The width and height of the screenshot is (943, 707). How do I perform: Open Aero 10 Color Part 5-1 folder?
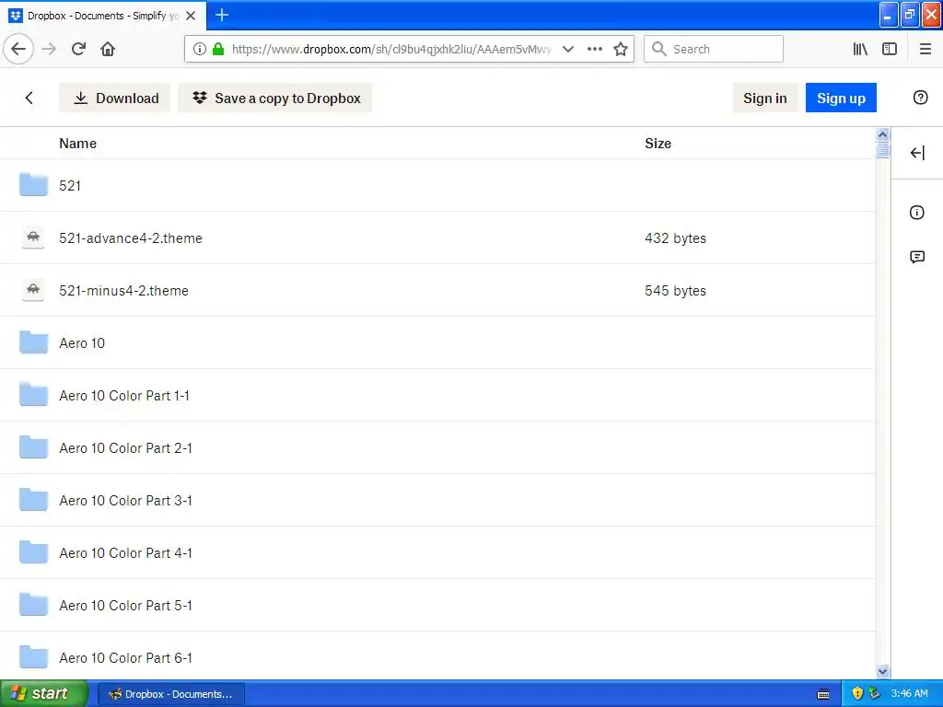tap(125, 606)
